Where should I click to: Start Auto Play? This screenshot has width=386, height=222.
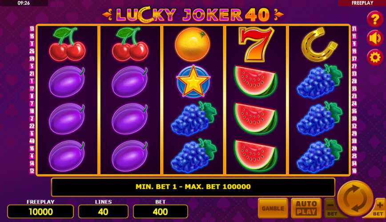[306, 208]
